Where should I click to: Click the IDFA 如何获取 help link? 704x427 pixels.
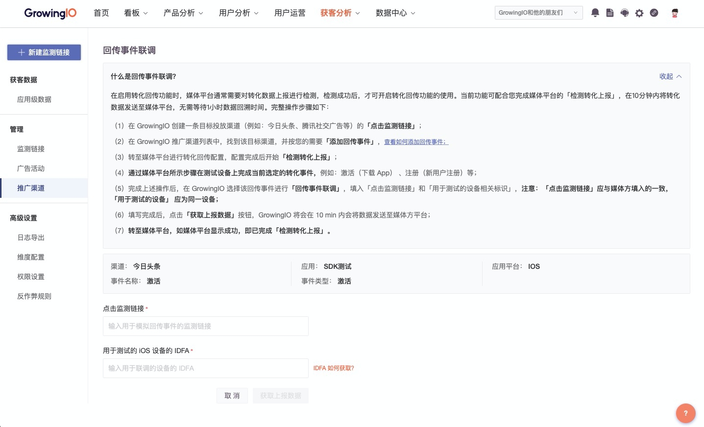click(334, 368)
